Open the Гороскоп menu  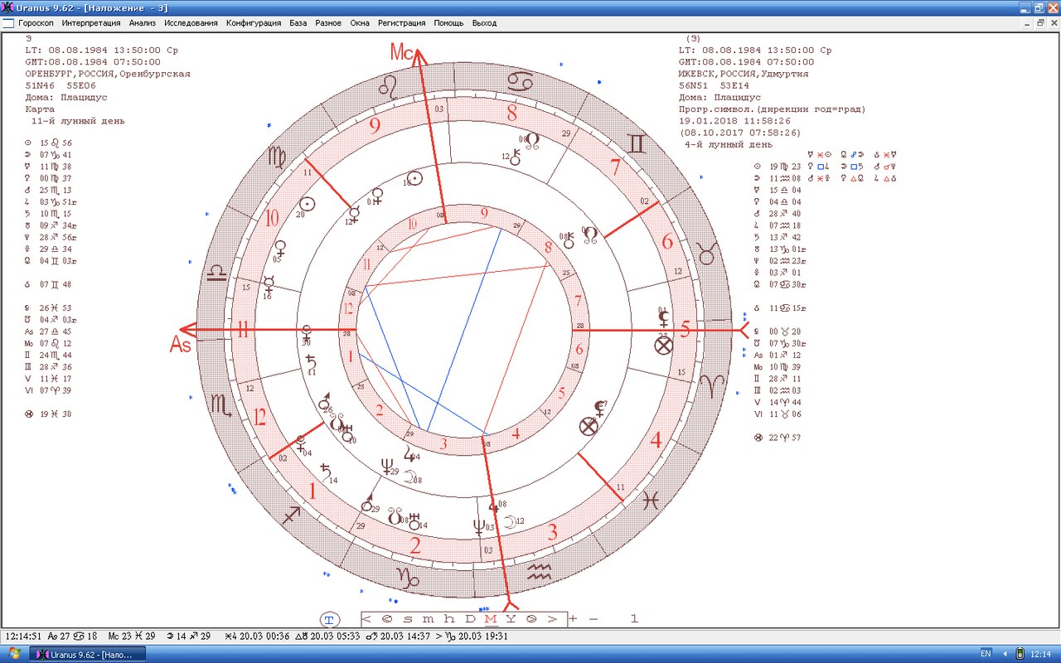coord(36,23)
